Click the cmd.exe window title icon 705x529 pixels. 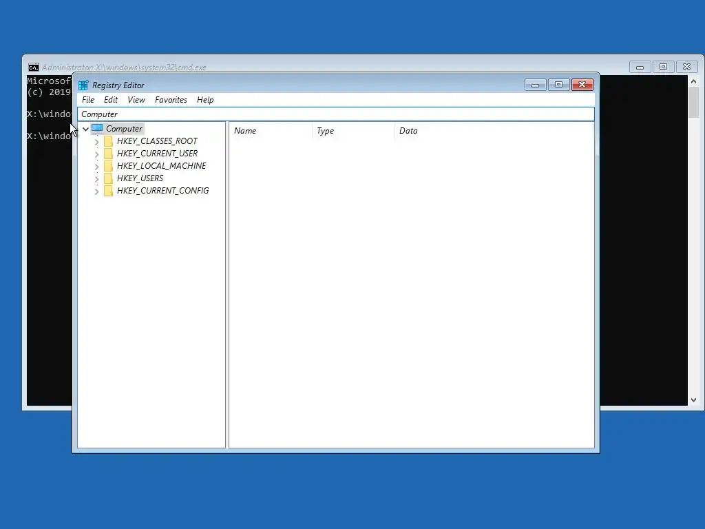pos(33,68)
